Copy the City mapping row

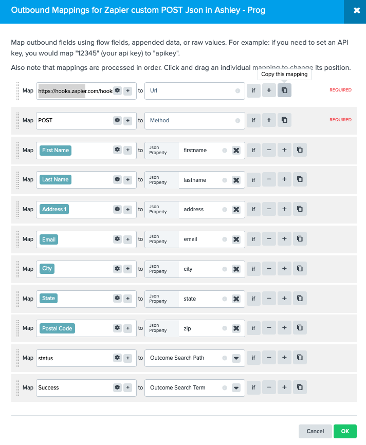coord(300,269)
